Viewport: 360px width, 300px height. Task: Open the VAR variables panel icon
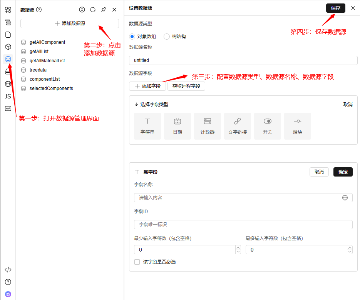[8, 108]
